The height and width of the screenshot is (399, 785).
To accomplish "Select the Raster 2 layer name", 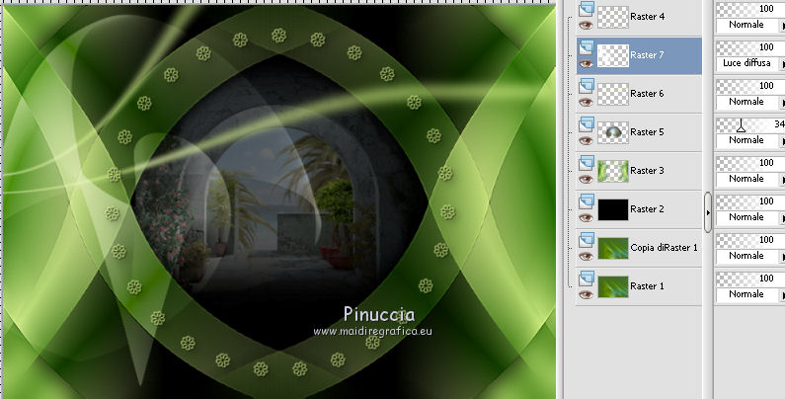I will [x=648, y=209].
